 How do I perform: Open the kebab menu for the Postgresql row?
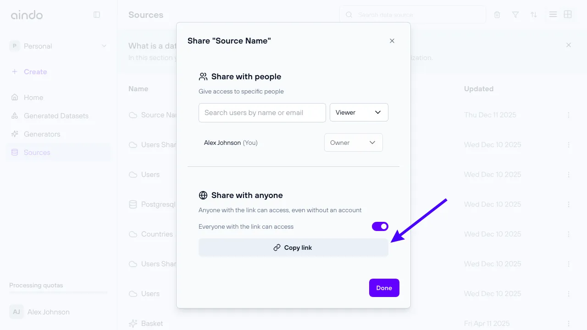tap(569, 204)
